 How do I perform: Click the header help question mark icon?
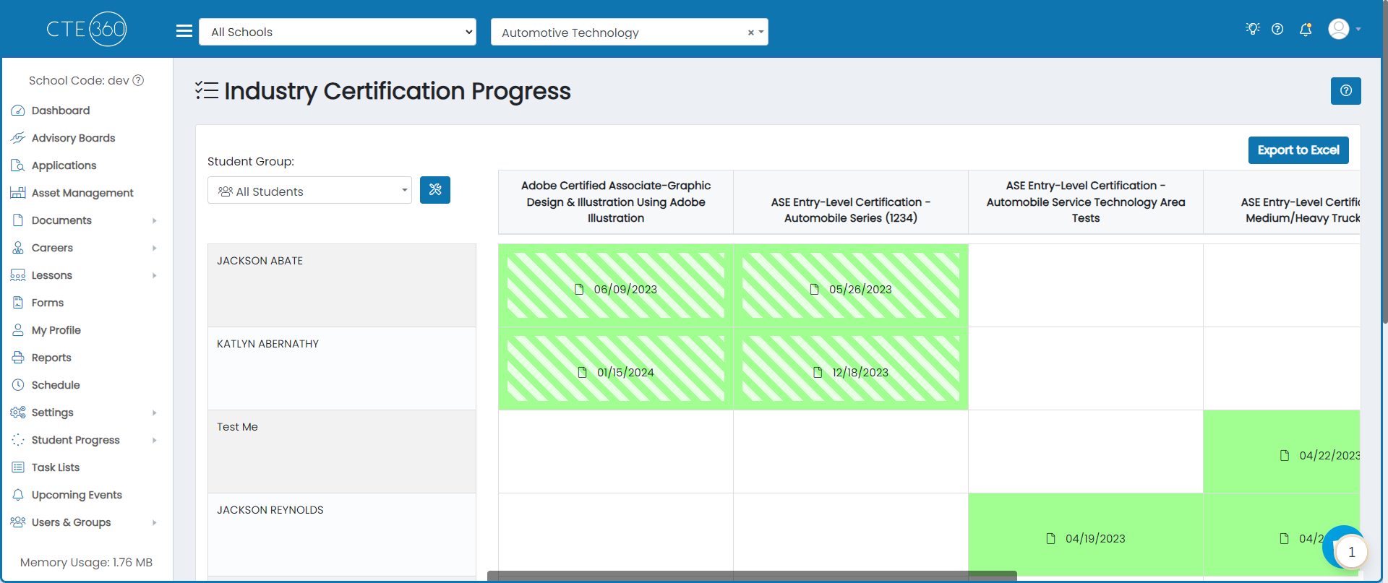click(1277, 30)
